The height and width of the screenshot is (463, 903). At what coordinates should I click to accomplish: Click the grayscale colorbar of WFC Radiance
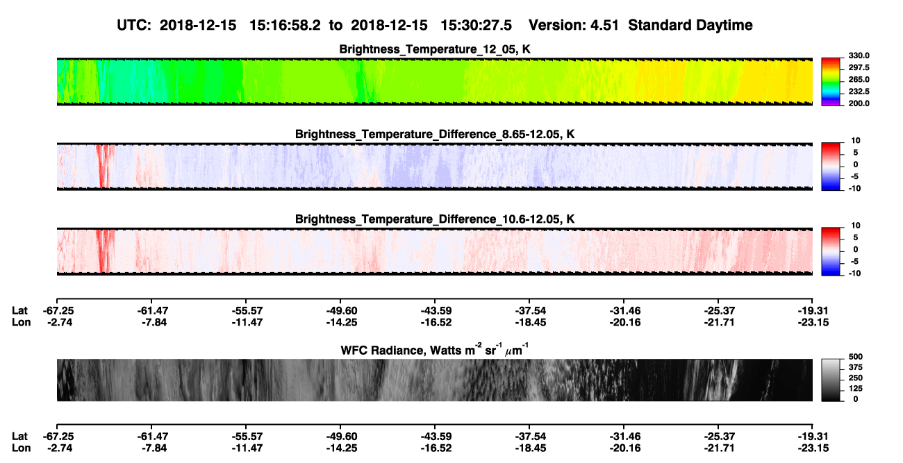pos(831,379)
